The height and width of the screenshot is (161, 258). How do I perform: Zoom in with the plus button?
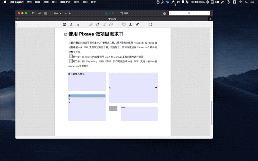point(70,13)
